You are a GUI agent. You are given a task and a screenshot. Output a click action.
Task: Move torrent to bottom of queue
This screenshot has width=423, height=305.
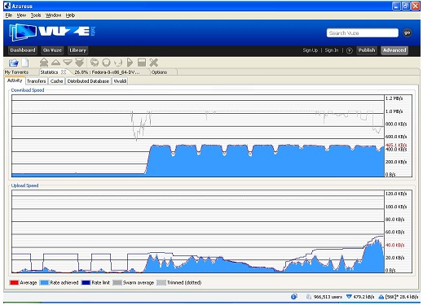click(79, 63)
